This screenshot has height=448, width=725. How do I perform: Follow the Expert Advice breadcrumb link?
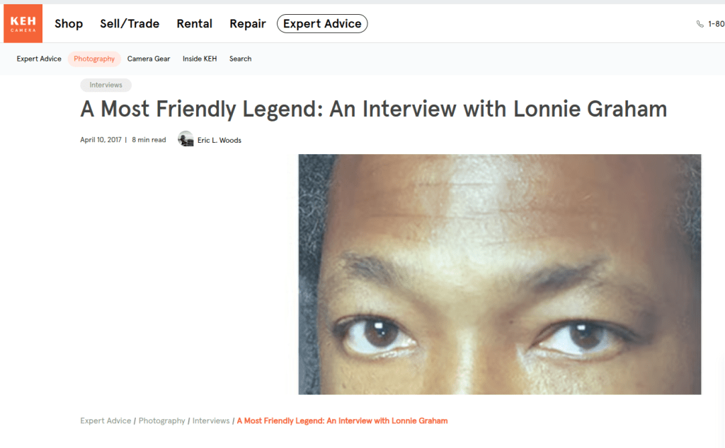105,420
